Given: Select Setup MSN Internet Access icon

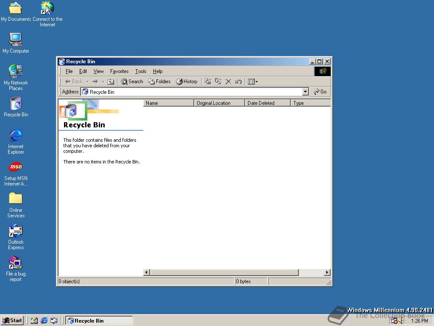Looking at the screenshot, I should [x=16, y=174].
